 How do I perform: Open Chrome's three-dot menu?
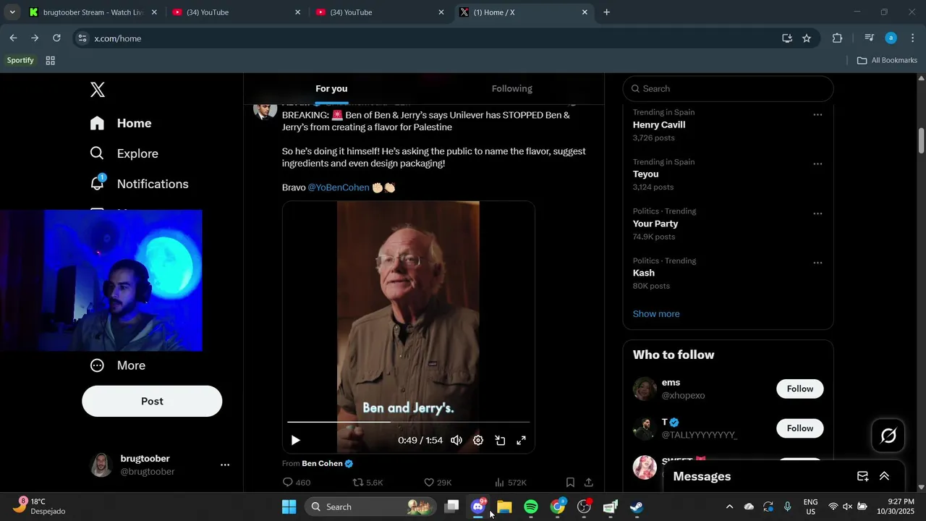click(913, 38)
